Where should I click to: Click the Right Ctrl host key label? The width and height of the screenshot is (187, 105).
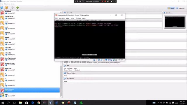pyautogui.click(x=120, y=60)
